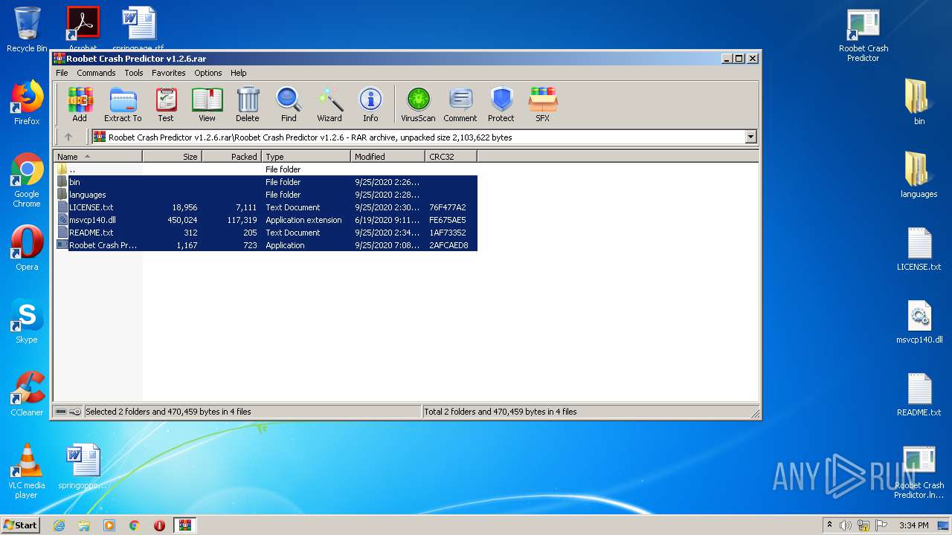
Task: Select the parent '..' folder row
Action: 266,169
